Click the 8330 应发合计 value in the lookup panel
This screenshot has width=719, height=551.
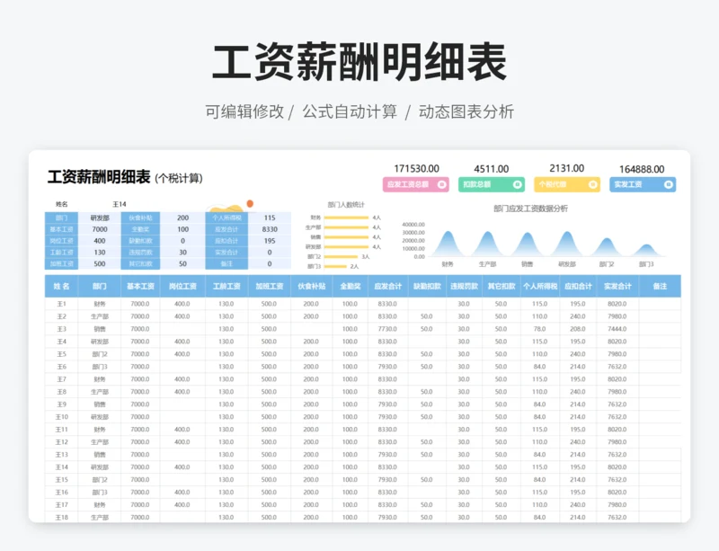tap(270, 229)
